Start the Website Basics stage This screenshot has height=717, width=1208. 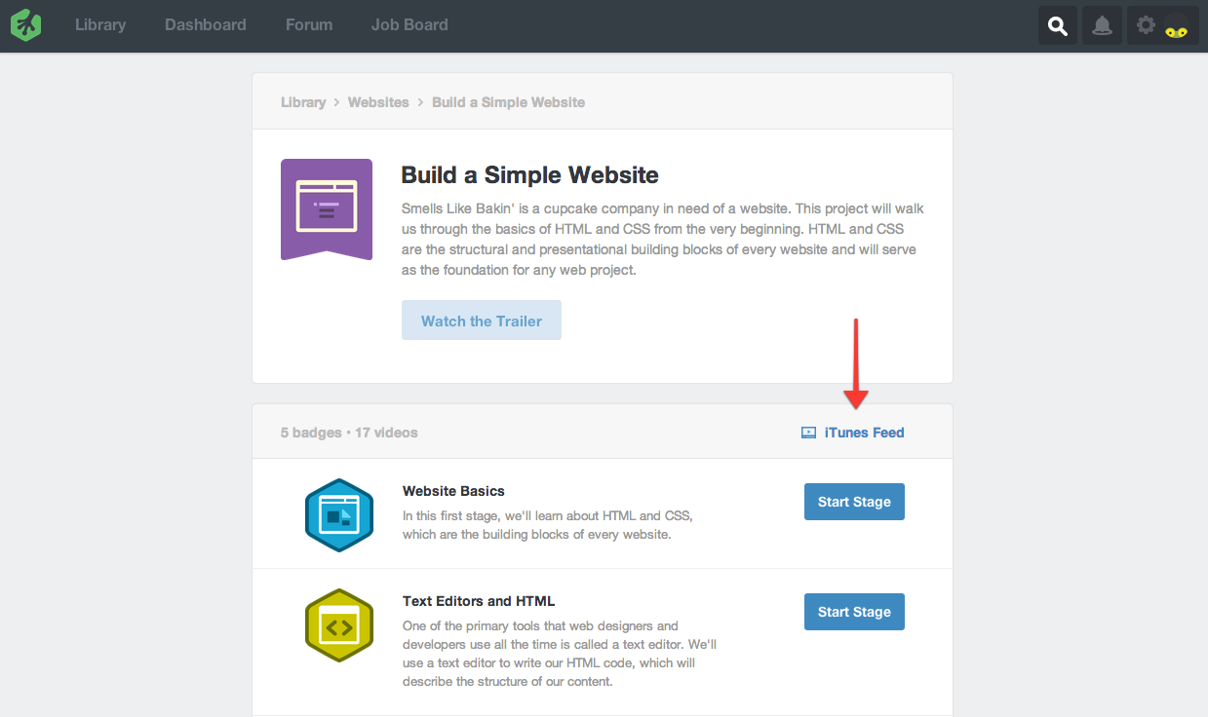click(x=854, y=502)
